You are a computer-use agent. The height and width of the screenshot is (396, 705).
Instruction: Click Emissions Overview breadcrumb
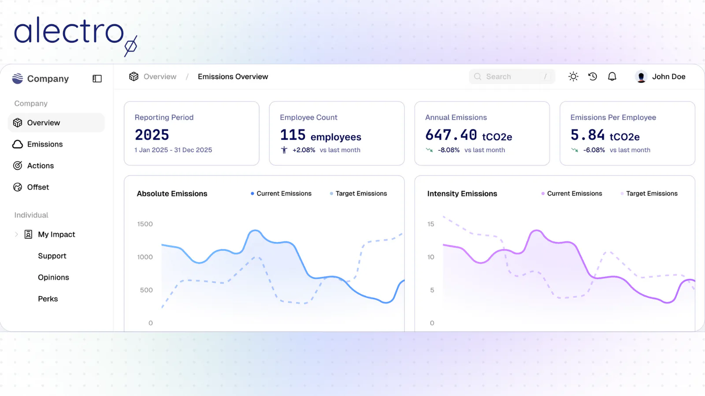pyautogui.click(x=233, y=77)
